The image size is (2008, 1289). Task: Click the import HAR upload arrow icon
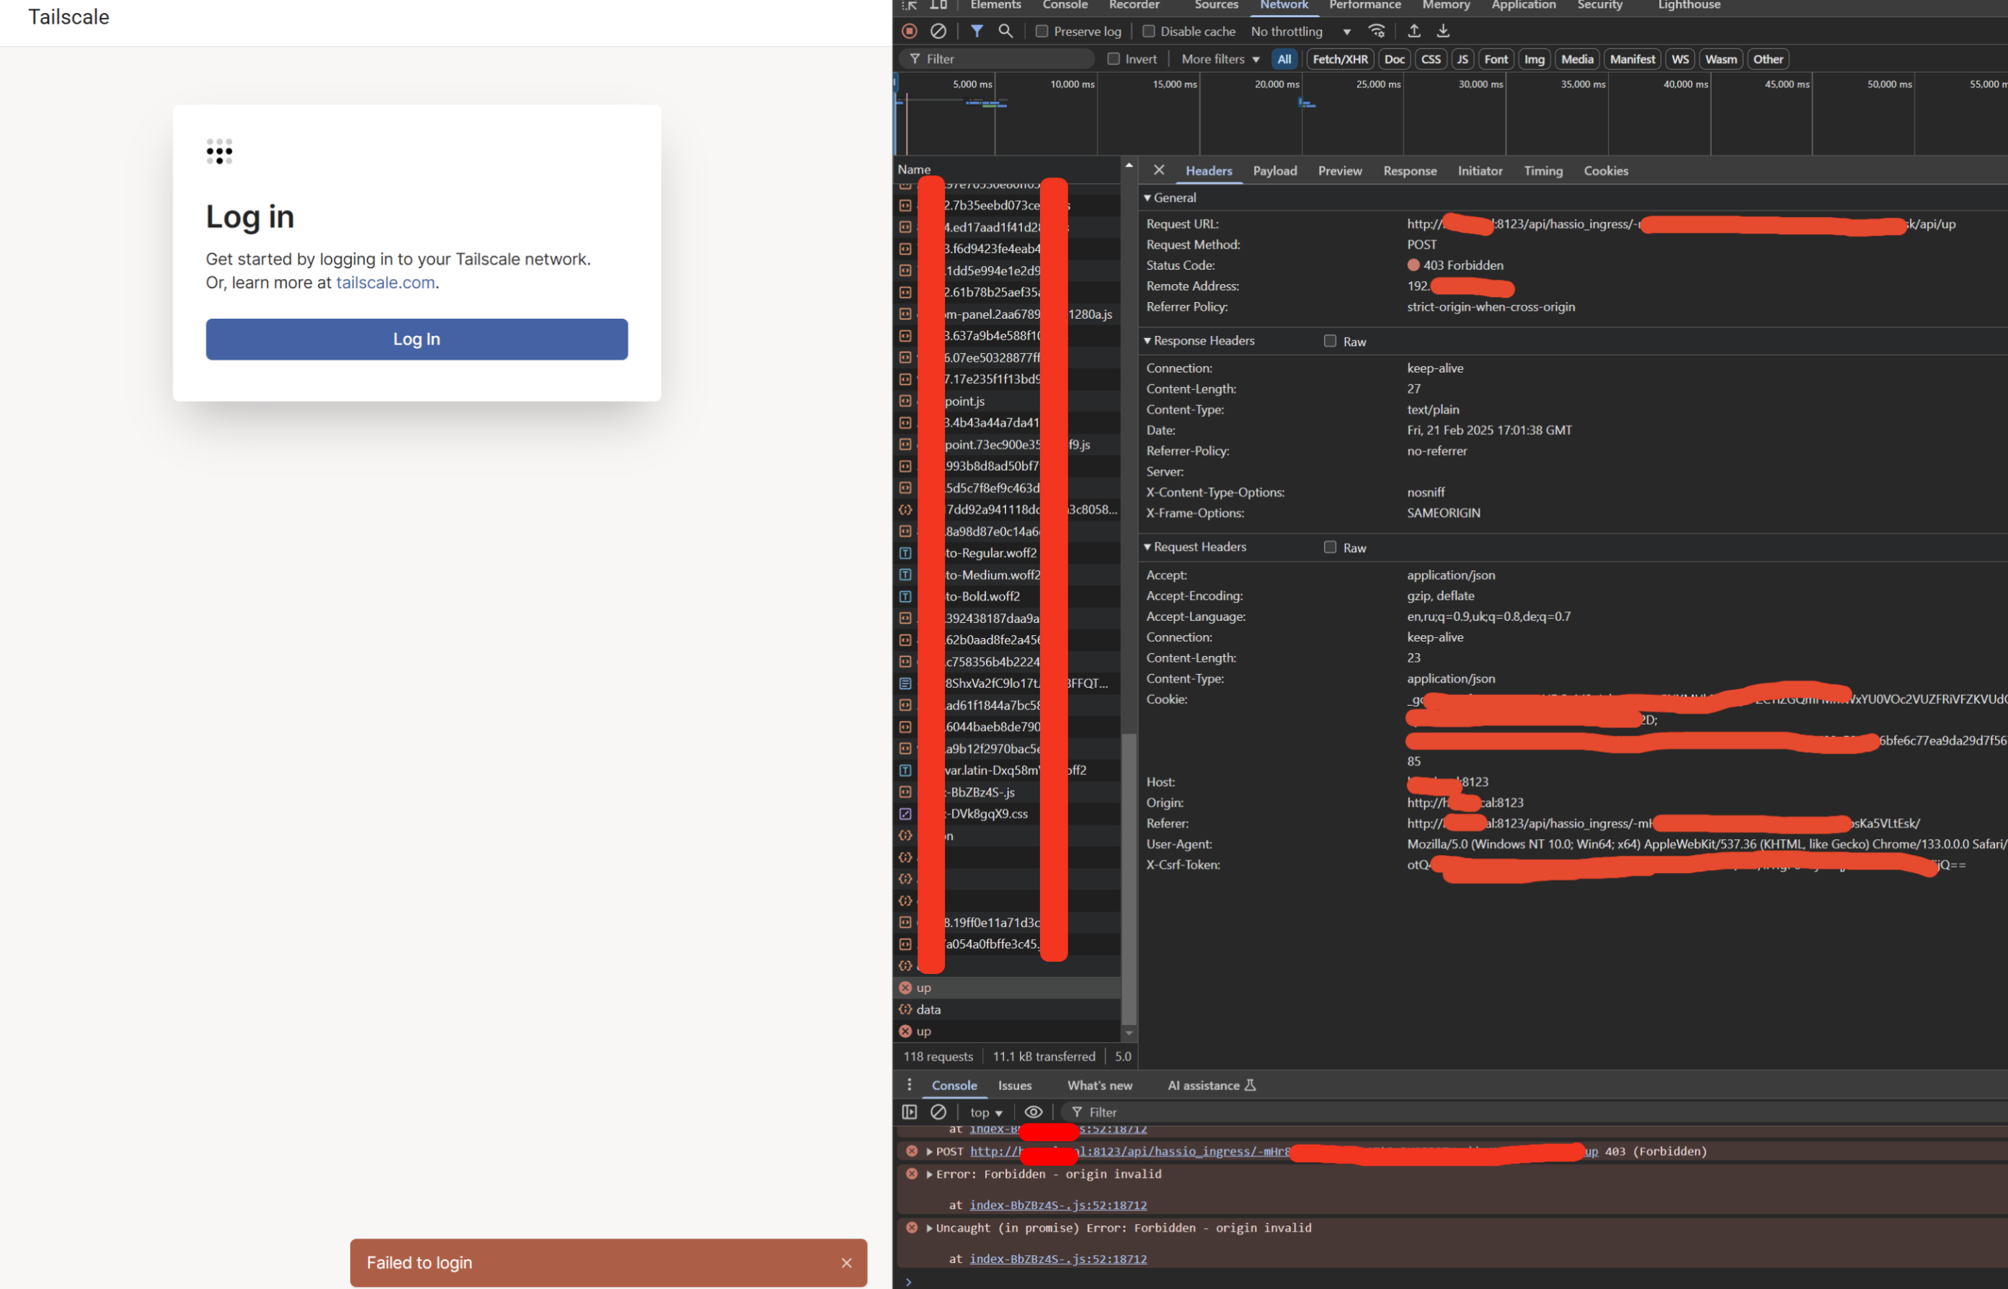click(1414, 31)
